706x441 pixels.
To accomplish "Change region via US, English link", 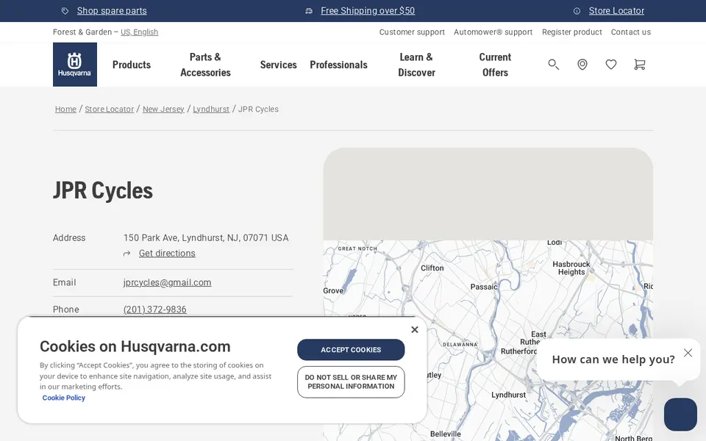I will (x=140, y=32).
